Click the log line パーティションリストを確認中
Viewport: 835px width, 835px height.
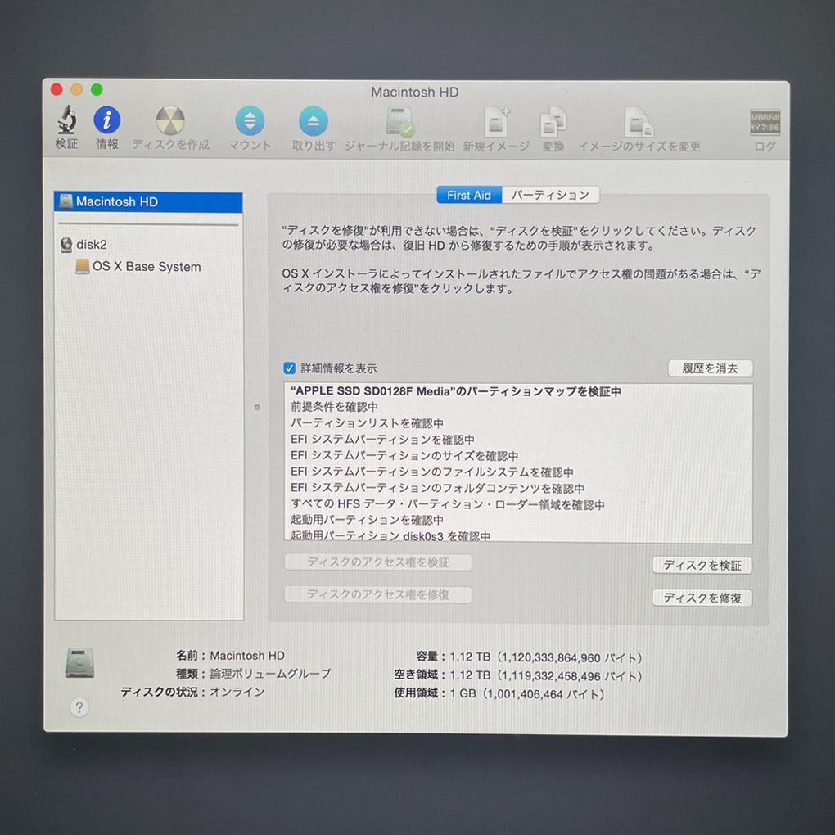[367, 423]
